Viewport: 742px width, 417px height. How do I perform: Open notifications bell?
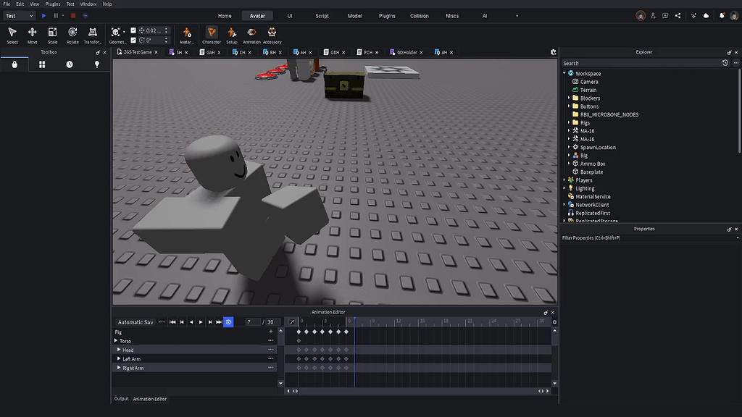point(722,16)
